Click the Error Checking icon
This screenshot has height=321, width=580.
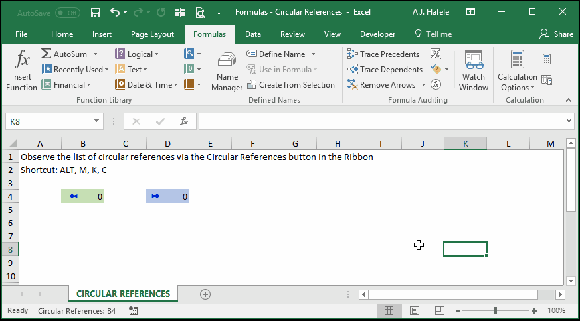point(436,70)
